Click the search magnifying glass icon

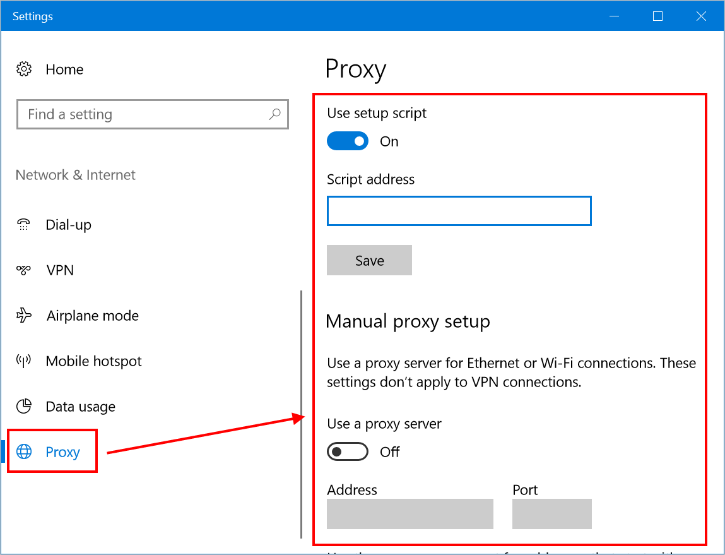point(274,114)
